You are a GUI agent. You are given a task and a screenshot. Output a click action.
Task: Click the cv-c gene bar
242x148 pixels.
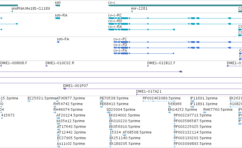pyautogui.click(x=175, y=5)
